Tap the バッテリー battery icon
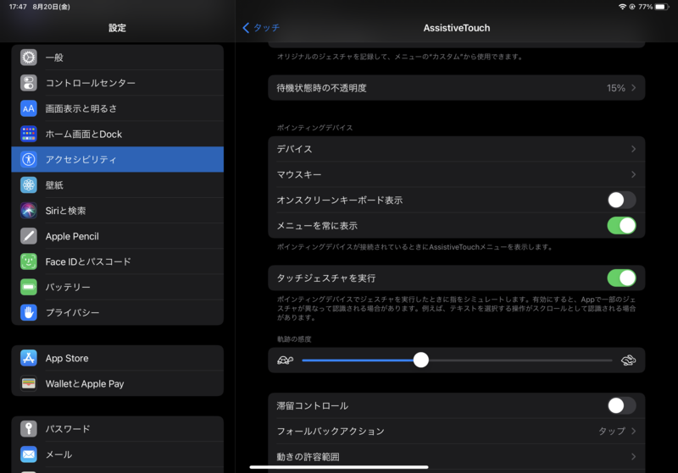Screen dimensions: 678x473 pyautogui.click(x=29, y=287)
